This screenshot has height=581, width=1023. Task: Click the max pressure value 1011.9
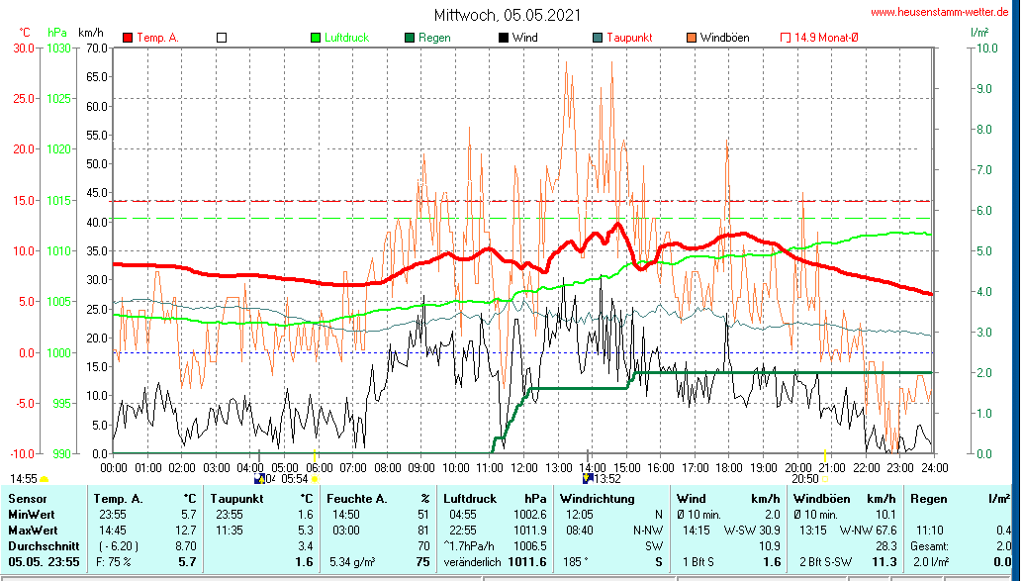(529, 531)
